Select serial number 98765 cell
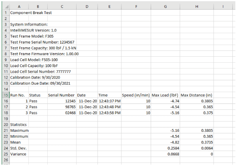 pos(62,107)
